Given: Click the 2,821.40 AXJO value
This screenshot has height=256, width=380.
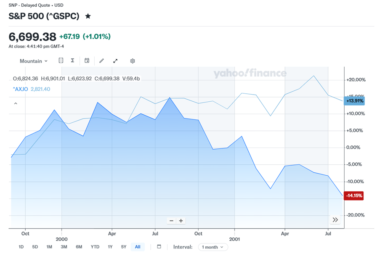Looking at the screenshot, I should point(40,89).
